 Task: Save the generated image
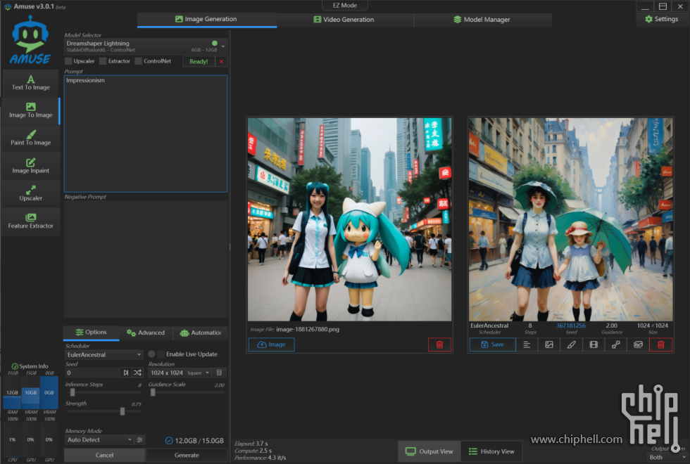click(x=493, y=344)
